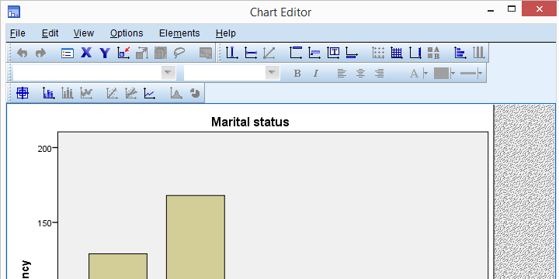The width and height of the screenshot is (559, 279).
Task: Toggle italic text formatting
Action: click(315, 74)
